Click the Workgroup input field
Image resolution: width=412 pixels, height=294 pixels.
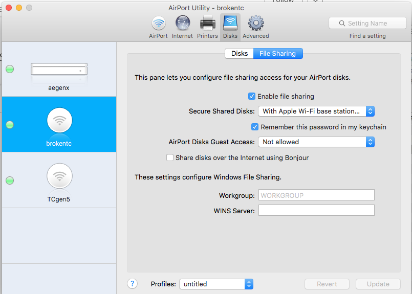point(316,195)
